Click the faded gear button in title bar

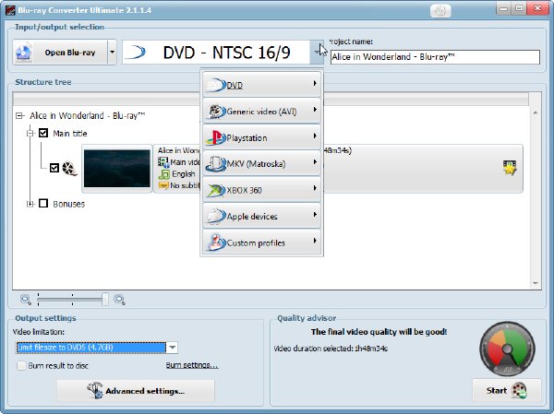[440, 10]
